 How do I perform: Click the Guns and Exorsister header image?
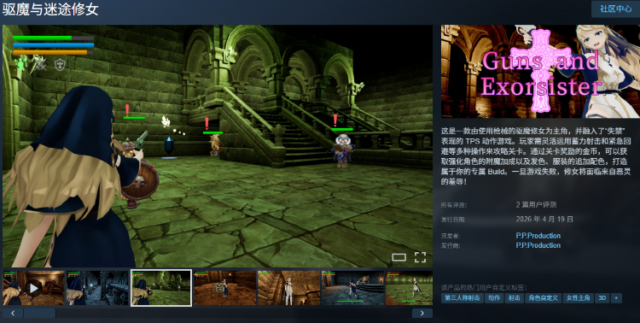click(x=540, y=72)
